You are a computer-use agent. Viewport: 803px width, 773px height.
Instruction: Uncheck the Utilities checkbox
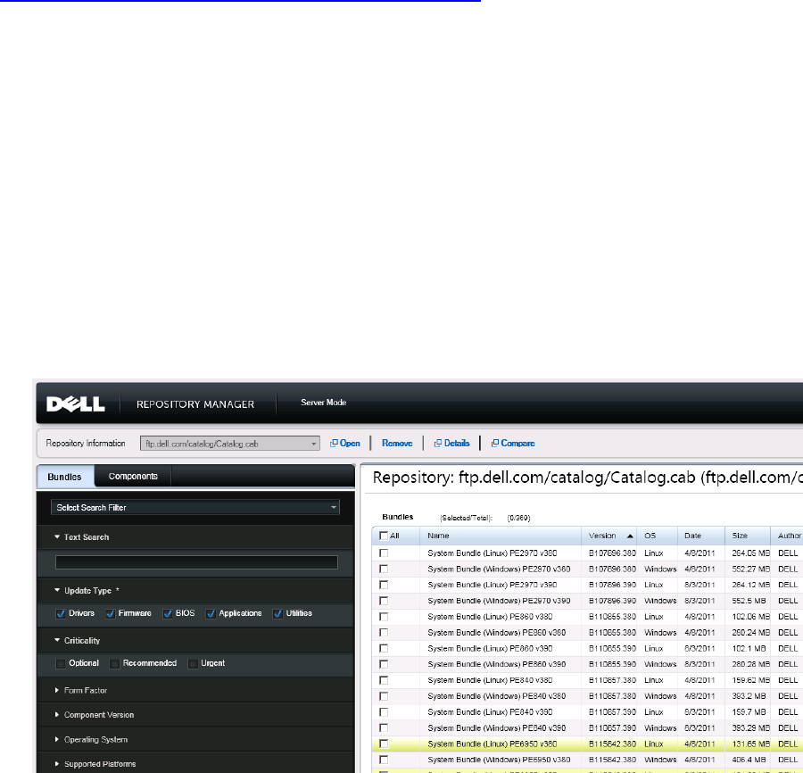click(x=277, y=614)
